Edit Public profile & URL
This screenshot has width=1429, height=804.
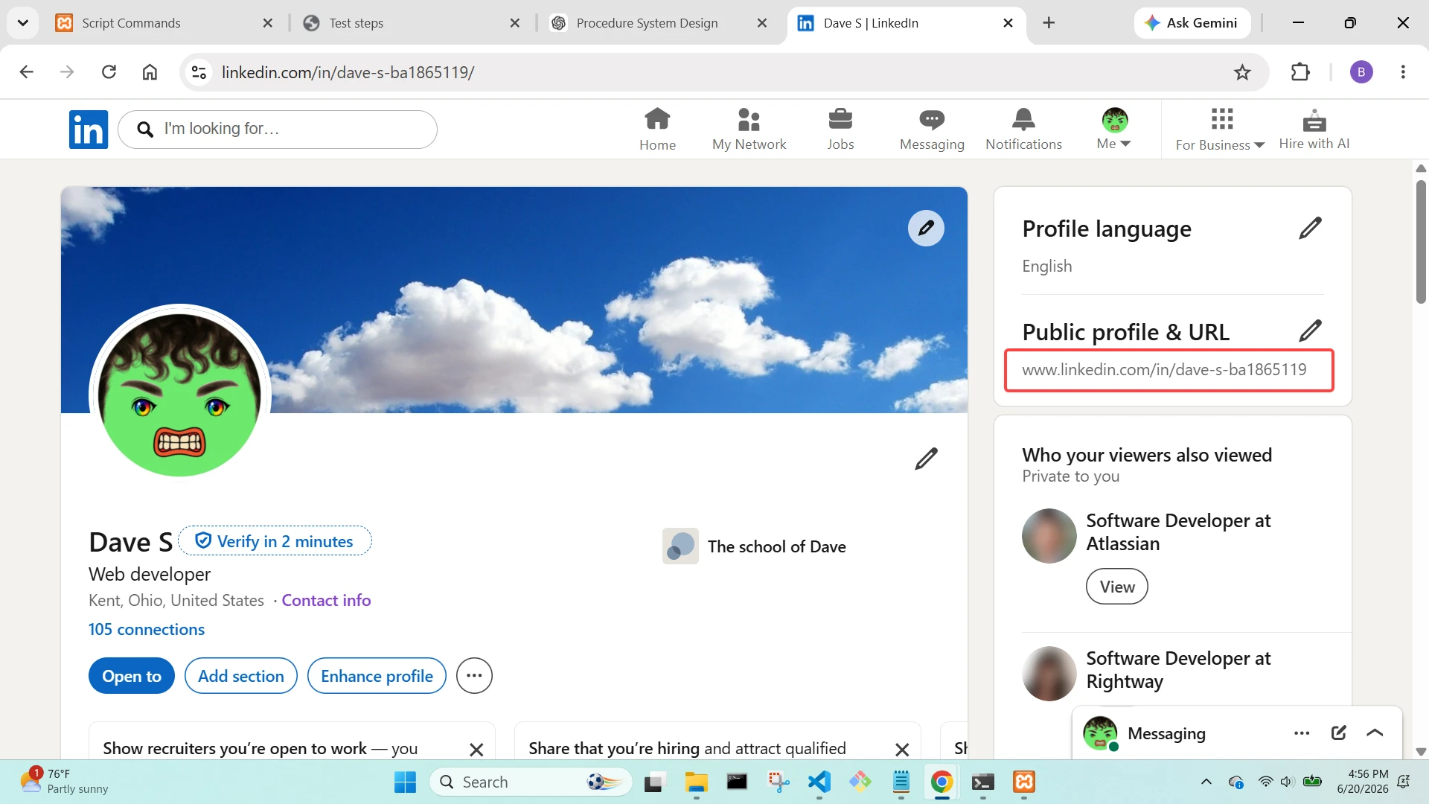coord(1310,331)
